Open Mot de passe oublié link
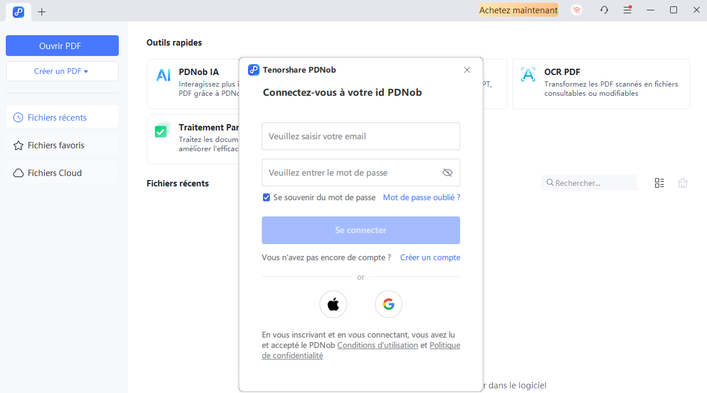Viewport: 707px width, 393px height. [421, 197]
